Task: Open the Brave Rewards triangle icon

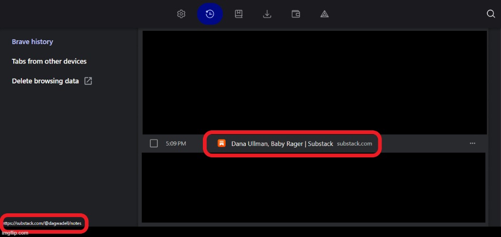Action: [x=325, y=14]
